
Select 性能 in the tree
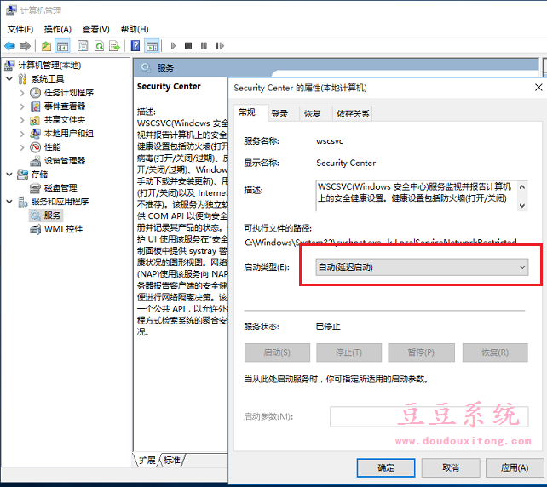pos(52,147)
